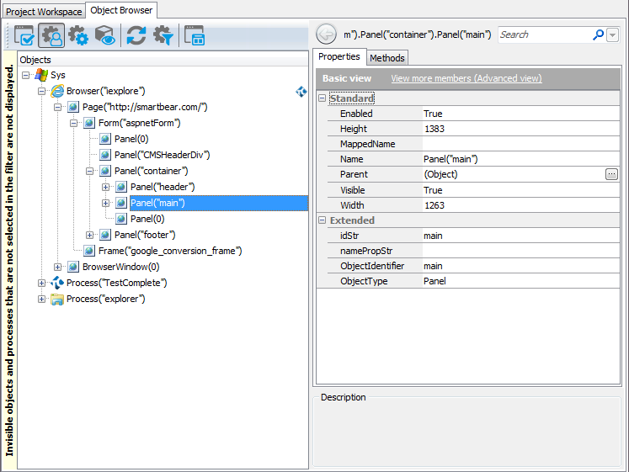This screenshot has height=472, width=629.
Task: Click the tested applications filter icon with checkmark
Action: [x=23, y=35]
